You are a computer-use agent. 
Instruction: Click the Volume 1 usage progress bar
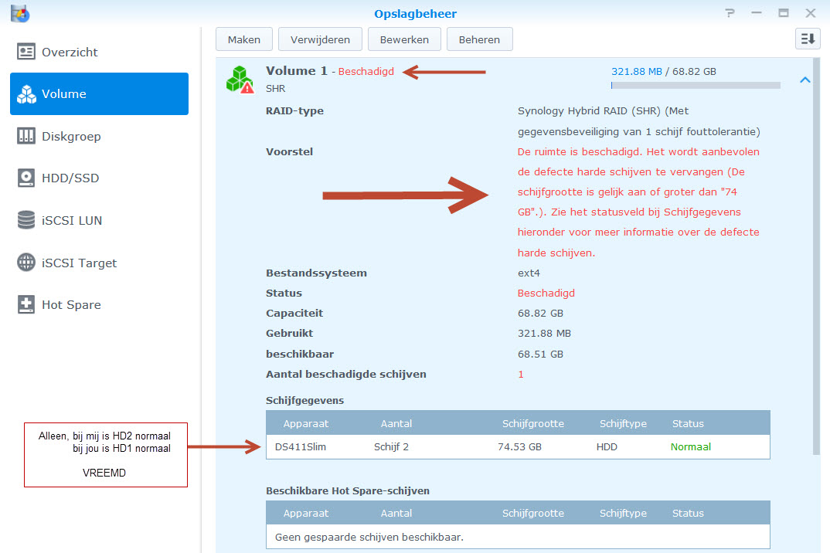tap(696, 85)
